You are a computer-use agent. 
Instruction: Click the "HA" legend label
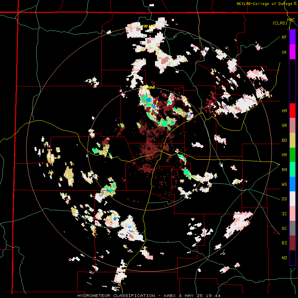284,111
